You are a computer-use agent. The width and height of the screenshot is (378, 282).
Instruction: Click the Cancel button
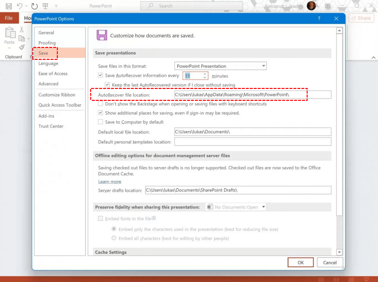[330, 262]
